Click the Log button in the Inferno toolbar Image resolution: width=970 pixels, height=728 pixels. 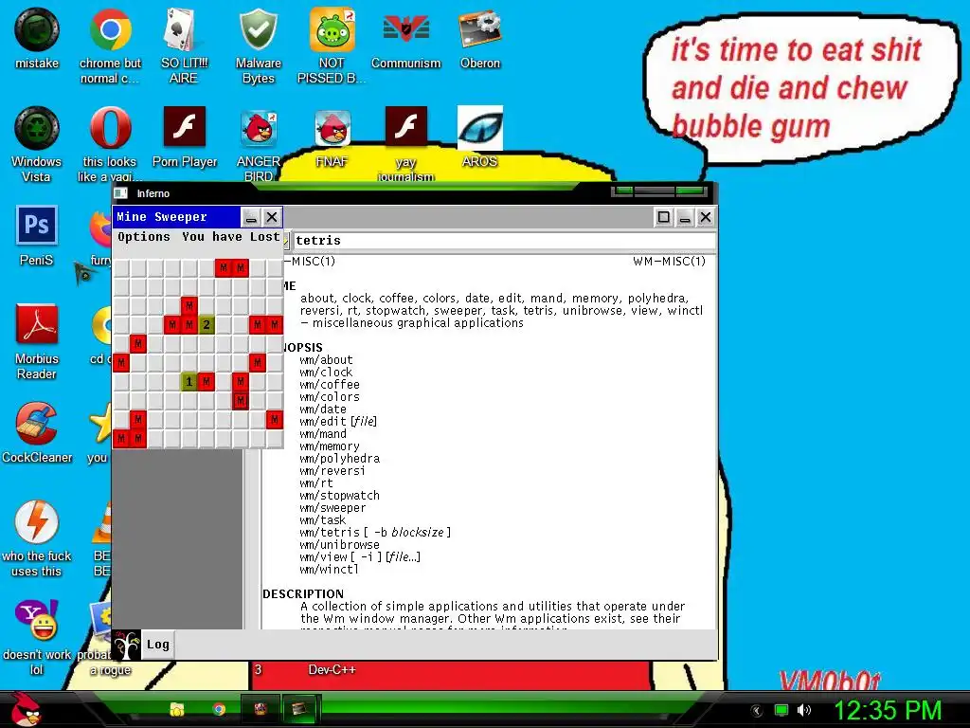click(158, 645)
